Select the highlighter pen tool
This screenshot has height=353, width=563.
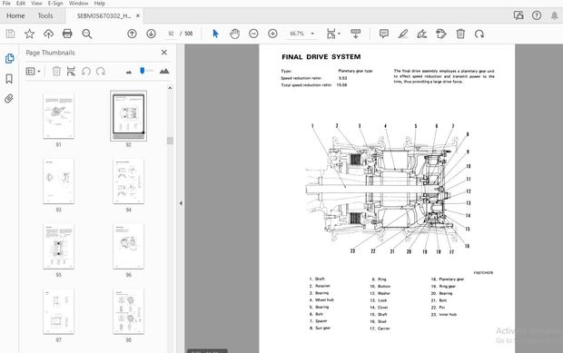tap(403, 34)
